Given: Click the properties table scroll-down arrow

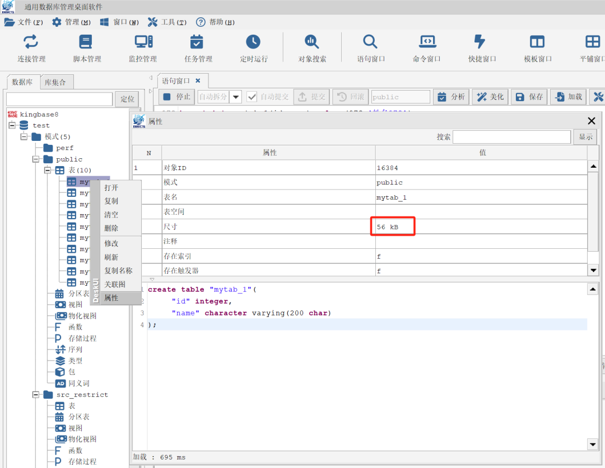Looking at the screenshot, I should [593, 270].
